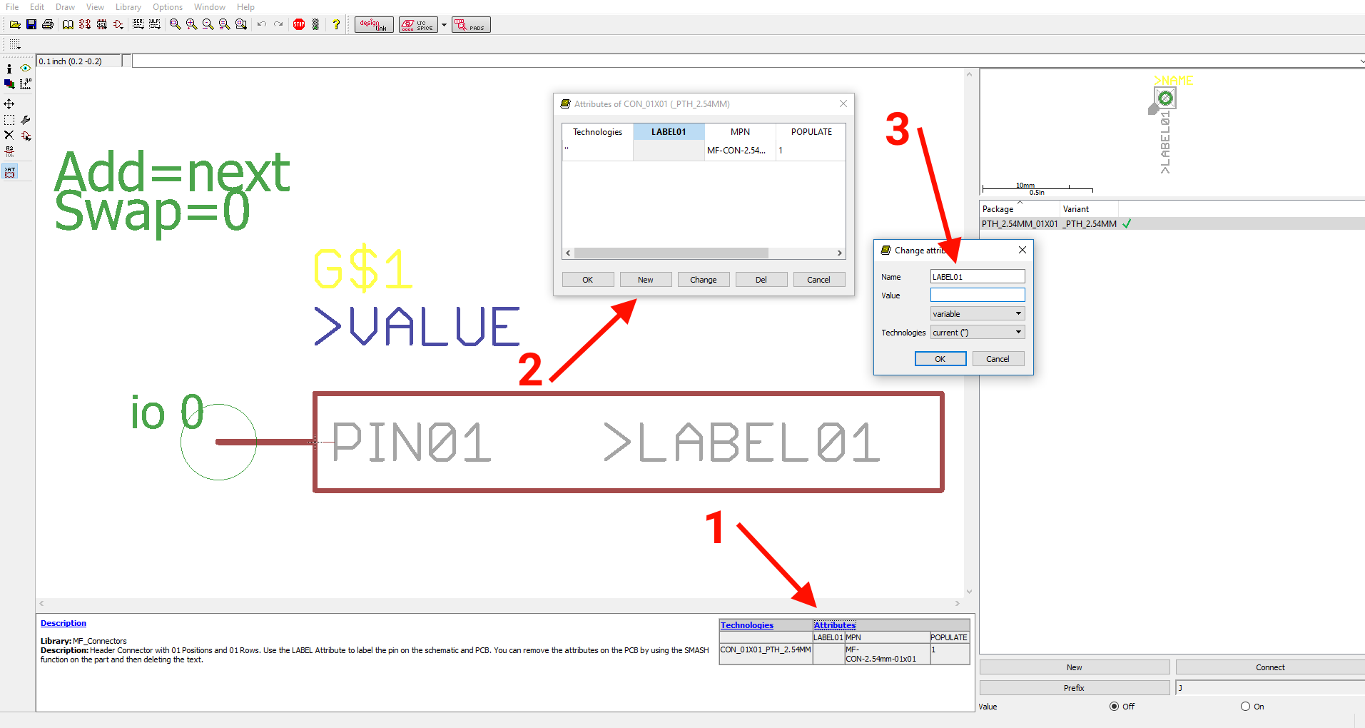
Task: Click the Print icon in toolbar
Action: tap(48, 24)
